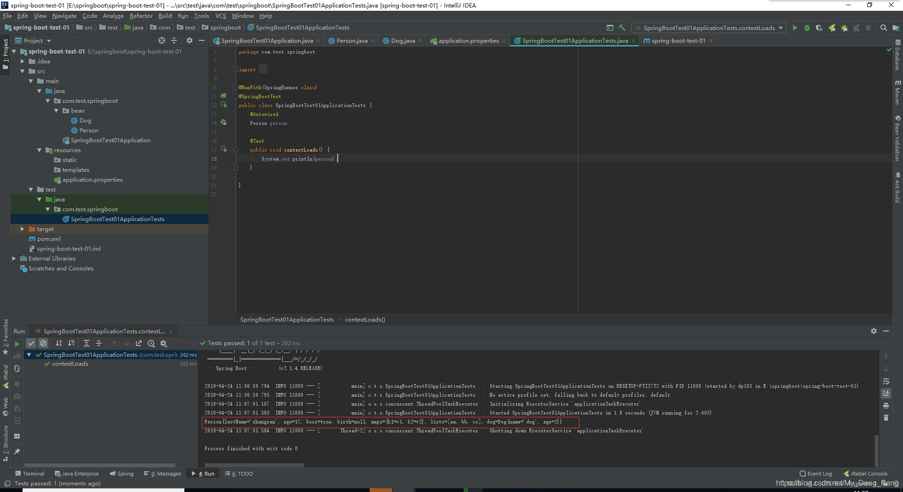The width and height of the screenshot is (903, 492).
Task: Collapse all test results
Action: [99, 343]
